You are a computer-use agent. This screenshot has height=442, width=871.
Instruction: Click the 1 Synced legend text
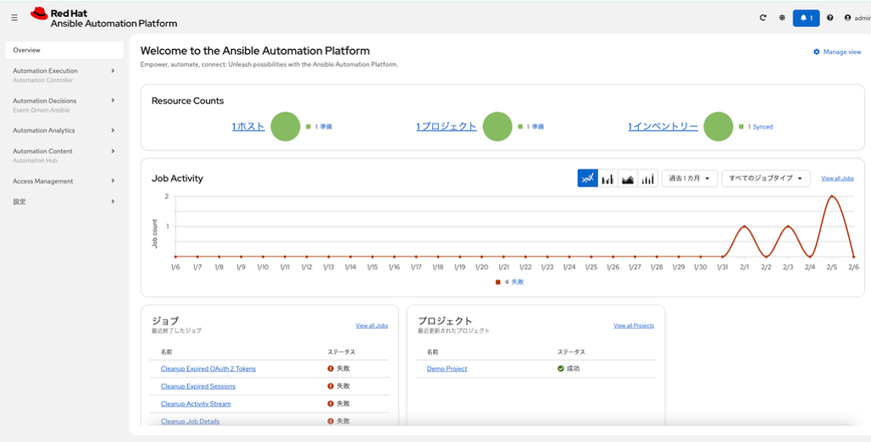point(760,127)
